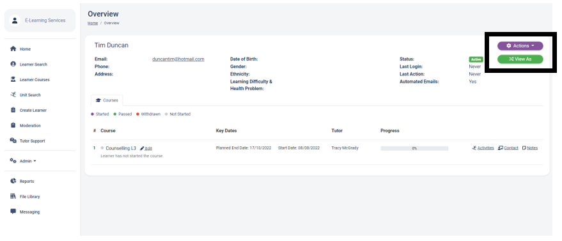Edit the Counselling L3 course

[x=146, y=148]
